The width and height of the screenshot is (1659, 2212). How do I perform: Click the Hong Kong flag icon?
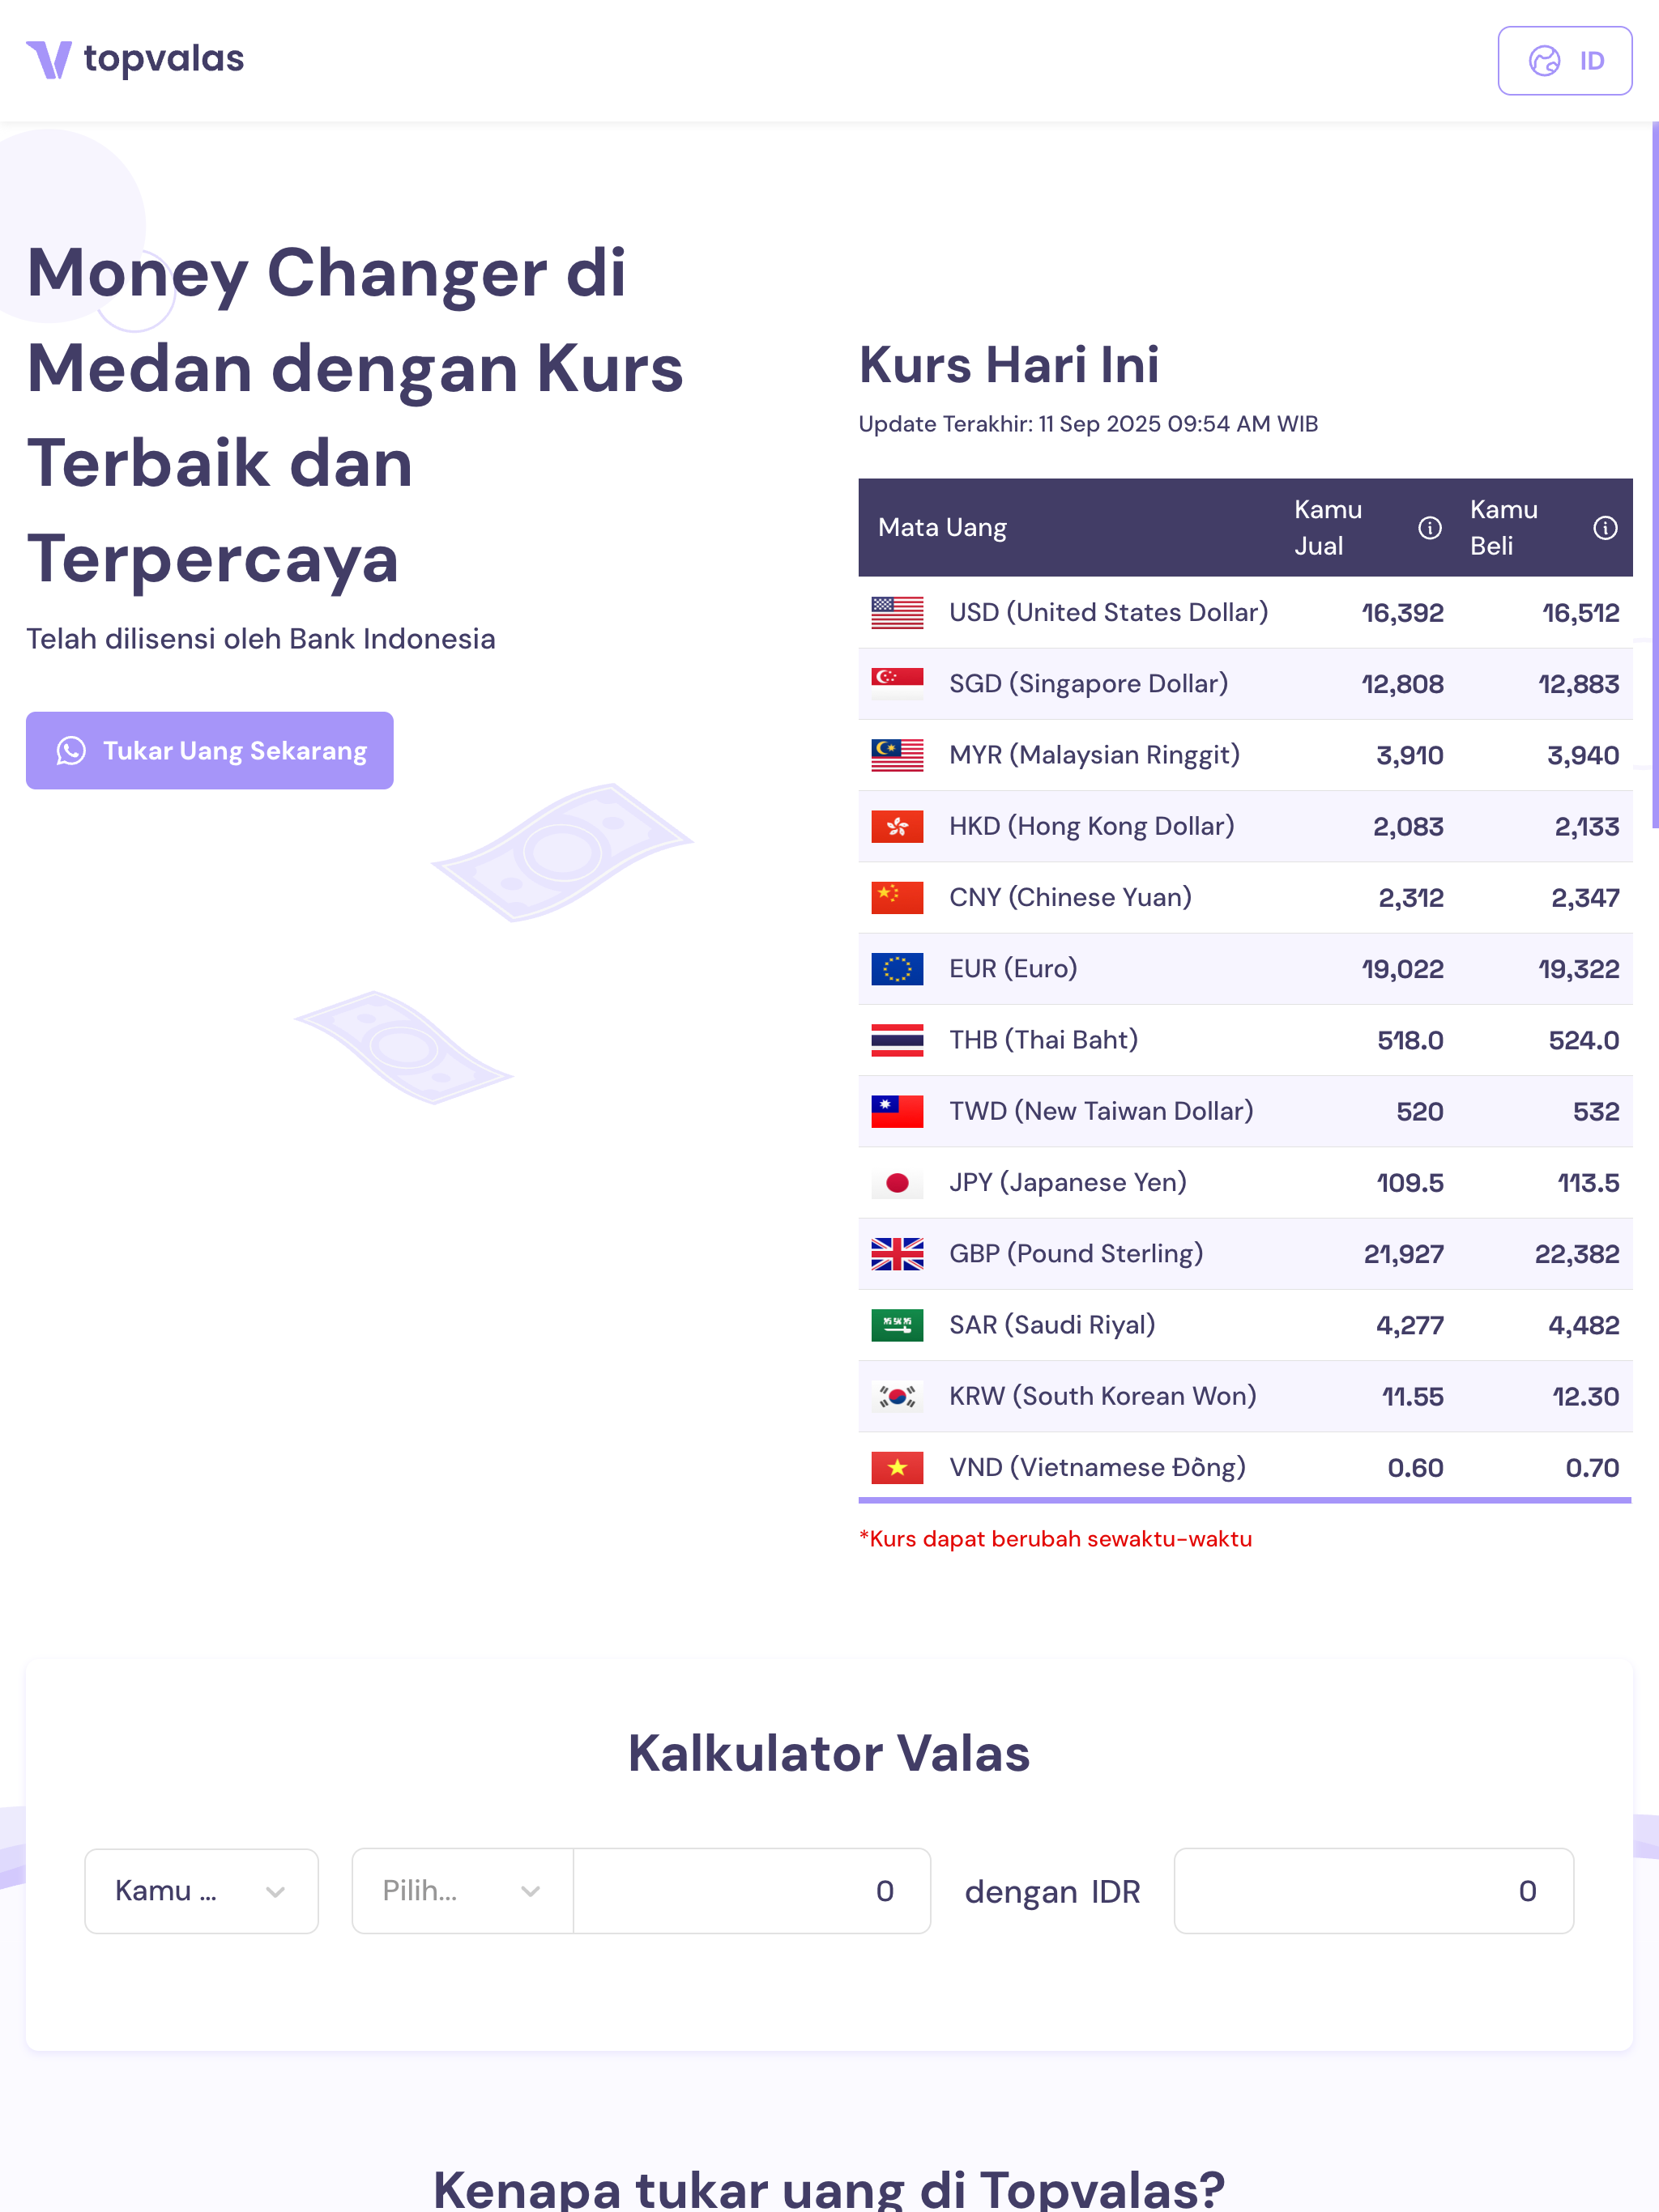pyautogui.click(x=897, y=827)
